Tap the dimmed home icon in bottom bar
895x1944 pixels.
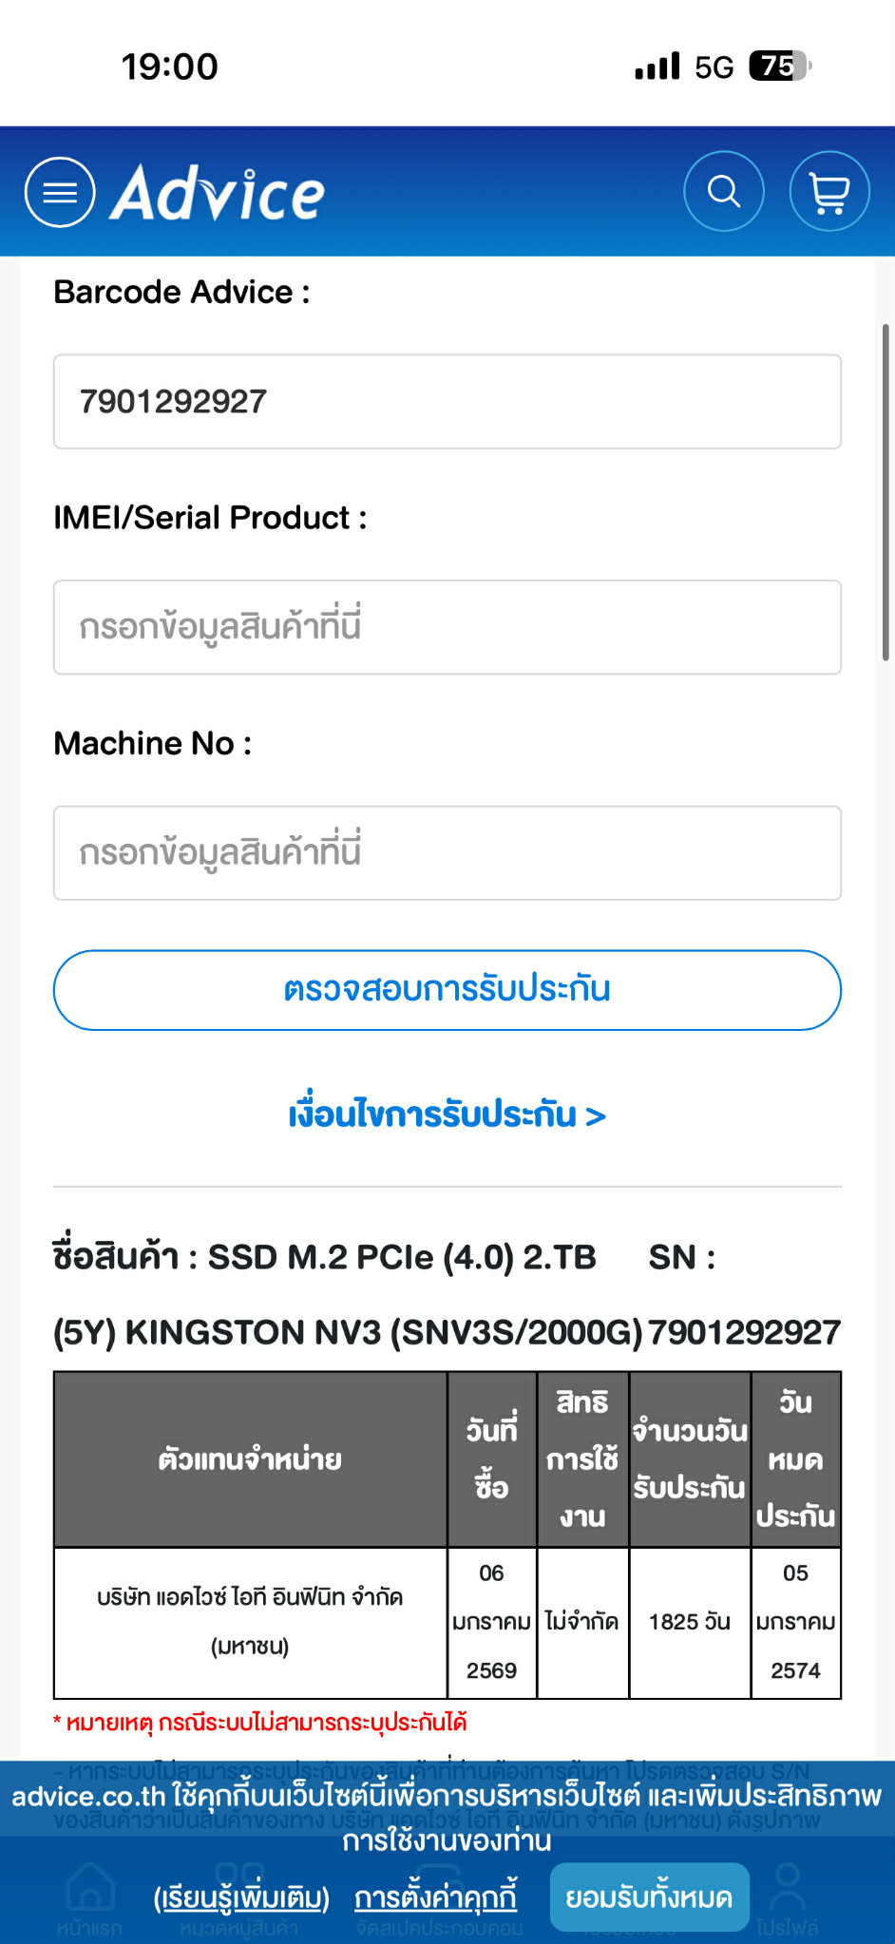(x=90, y=1886)
